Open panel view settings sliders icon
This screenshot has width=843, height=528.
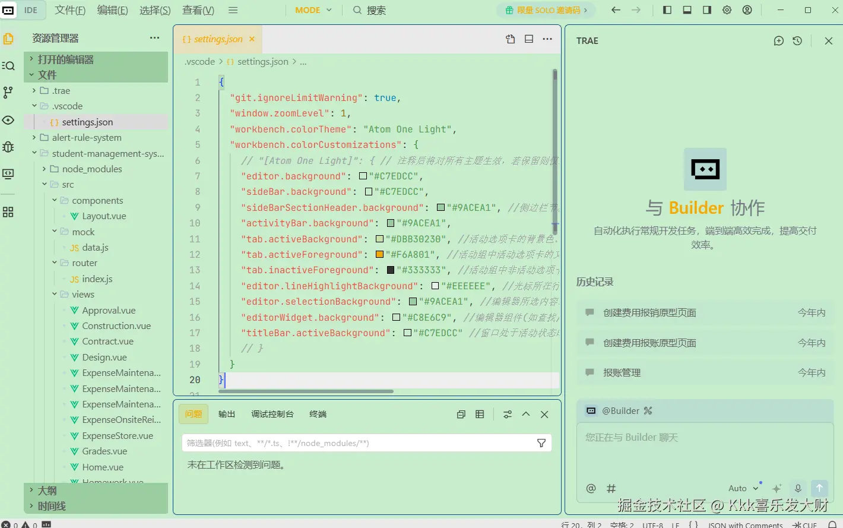(x=508, y=415)
